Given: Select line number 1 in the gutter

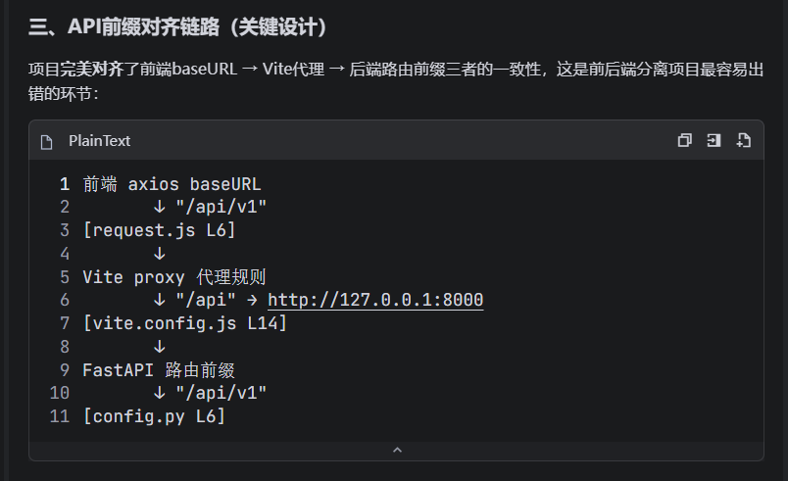Looking at the screenshot, I should point(65,184).
